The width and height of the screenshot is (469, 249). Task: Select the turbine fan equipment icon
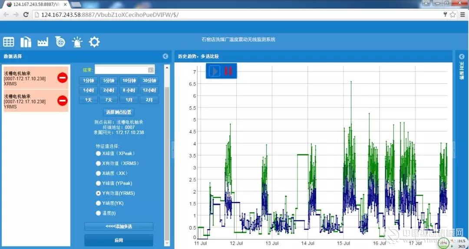pos(60,42)
